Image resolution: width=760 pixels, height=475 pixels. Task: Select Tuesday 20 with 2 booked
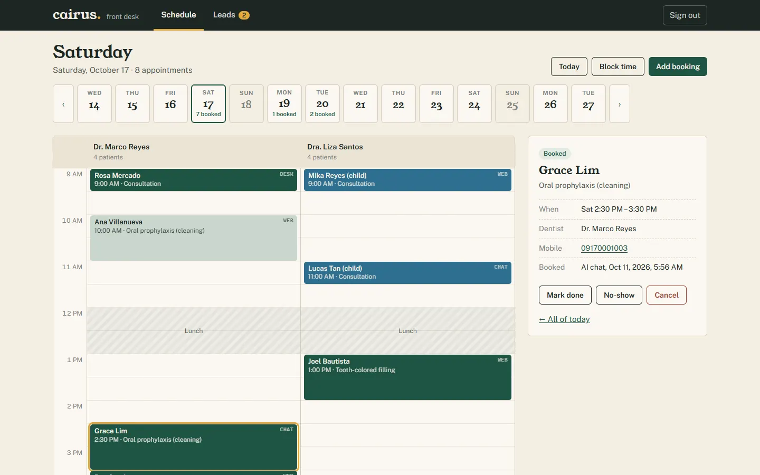click(x=322, y=104)
